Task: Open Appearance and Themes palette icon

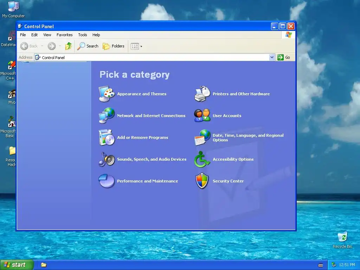Action: (107, 94)
